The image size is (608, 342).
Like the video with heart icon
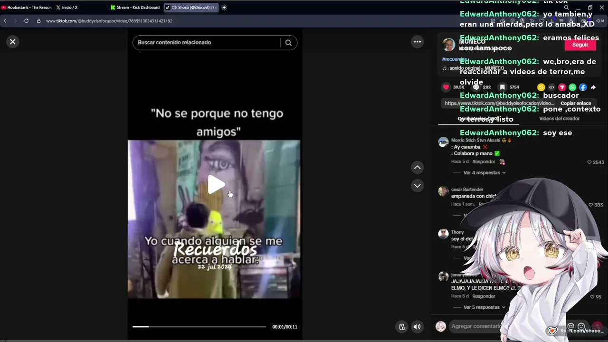tap(446, 87)
